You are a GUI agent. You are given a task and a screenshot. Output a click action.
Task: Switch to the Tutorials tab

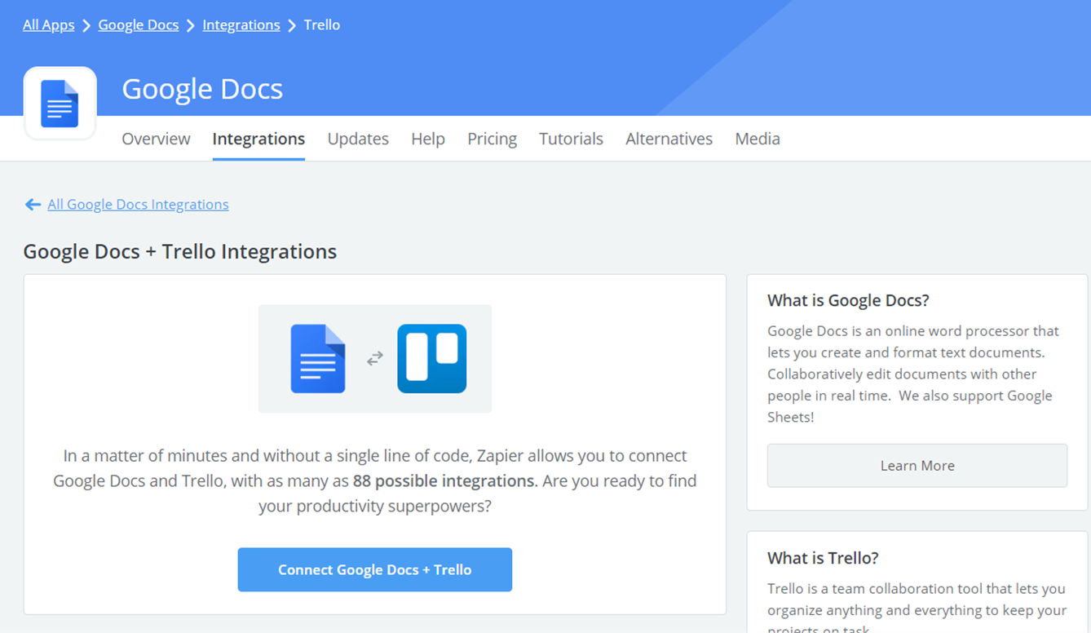[x=571, y=139]
